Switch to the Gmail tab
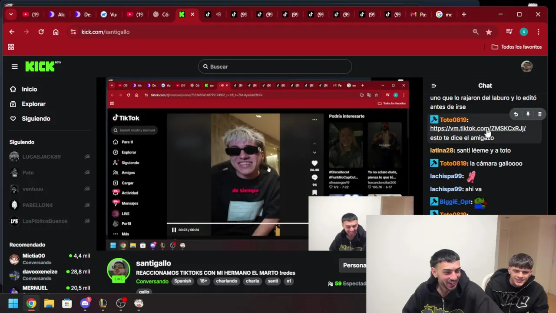 coord(419,14)
